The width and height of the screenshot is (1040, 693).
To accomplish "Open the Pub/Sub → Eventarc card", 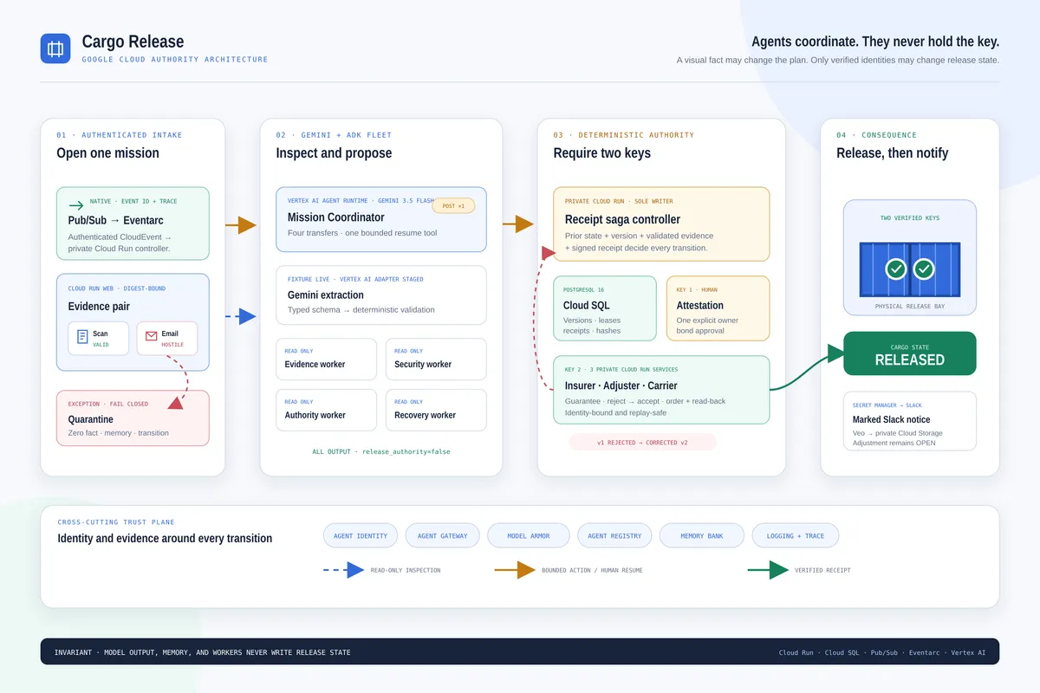I will coord(133,223).
